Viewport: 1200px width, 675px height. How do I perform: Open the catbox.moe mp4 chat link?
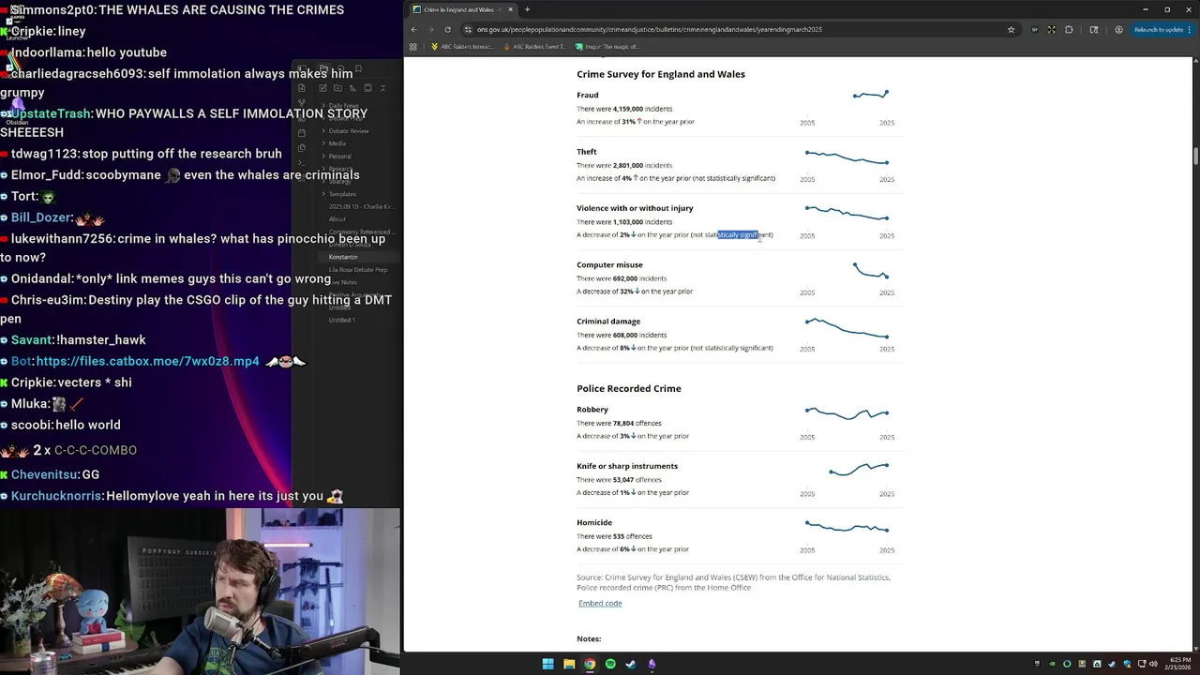coord(147,361)
